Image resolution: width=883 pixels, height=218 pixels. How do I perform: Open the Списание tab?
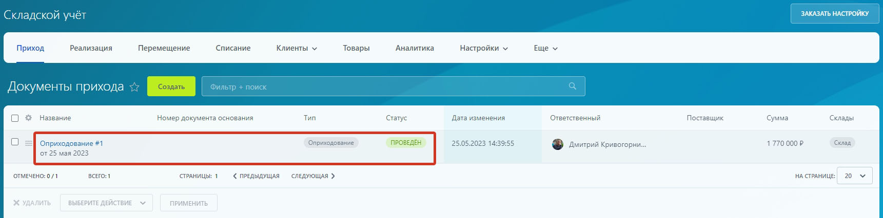pyautogui.click(x=233, y=48)
